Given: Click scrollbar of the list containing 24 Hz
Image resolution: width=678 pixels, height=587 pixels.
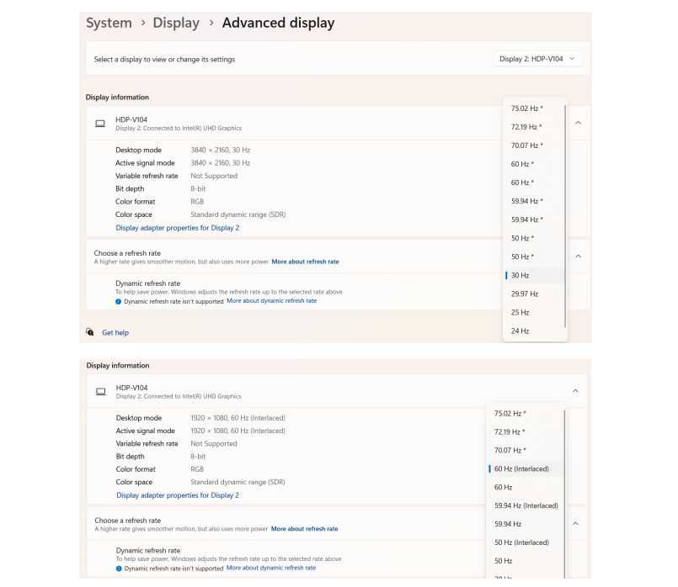Looking at the screenshot, I should tap(565, 219).
